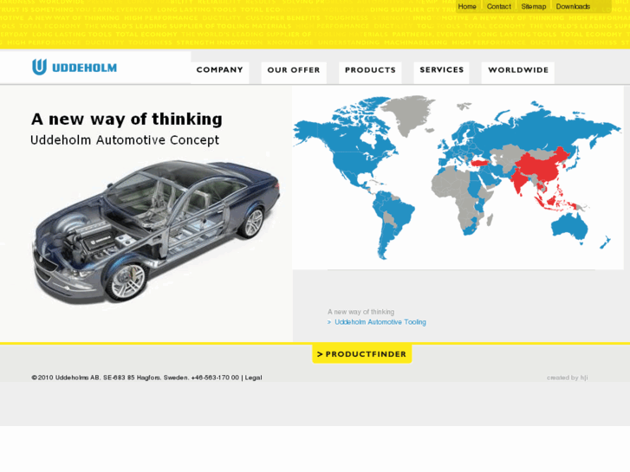The width and height of the screenshot is (630, 472).
Task: Click the 'Uddeholm Automotive Concept' subtitle
Action: coord(125,139)
